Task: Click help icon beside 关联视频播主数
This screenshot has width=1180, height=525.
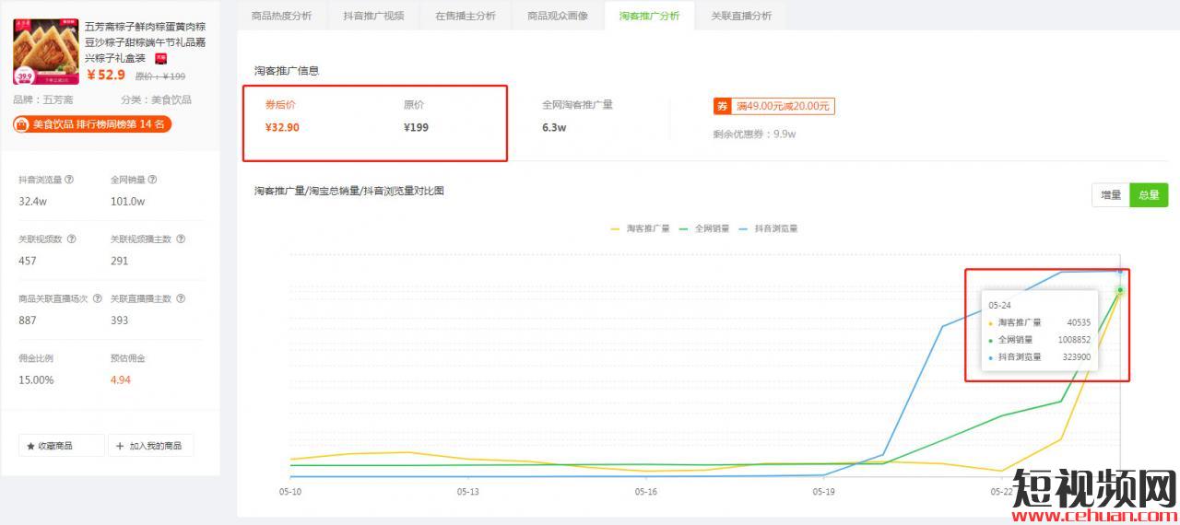Action: (181, 239)
